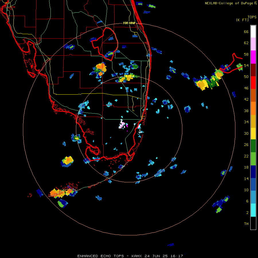Viewport: 258px width, 258px height.
Task: Click the medium blue color bar swatch
Action: pyautogui.click(x=253, y=184)
